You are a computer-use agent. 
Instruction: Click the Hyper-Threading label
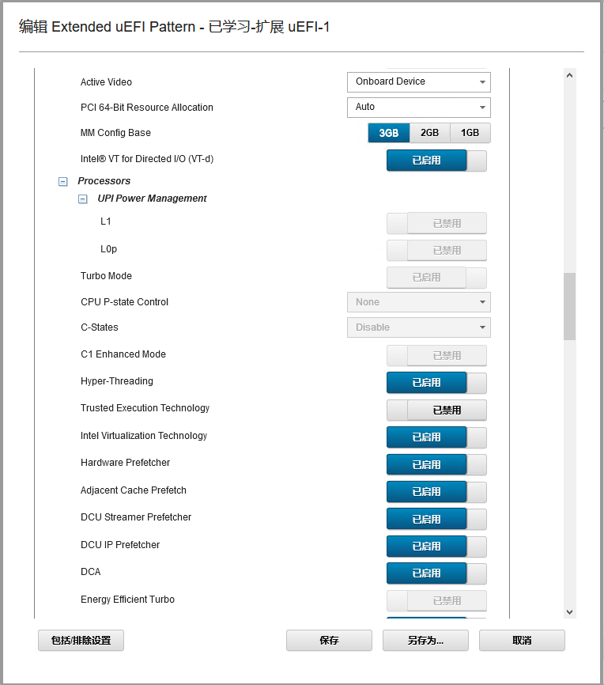(x=117, y=381)
